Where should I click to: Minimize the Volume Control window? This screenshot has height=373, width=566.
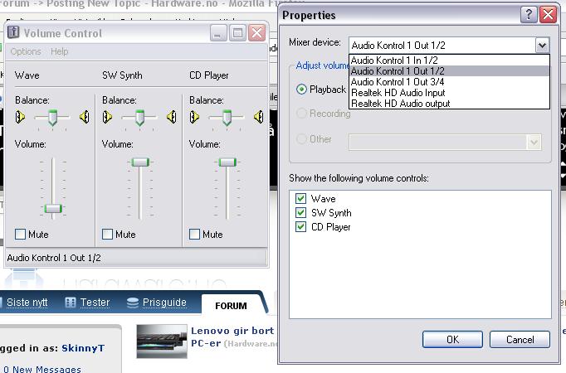click(x=218, y=33)
